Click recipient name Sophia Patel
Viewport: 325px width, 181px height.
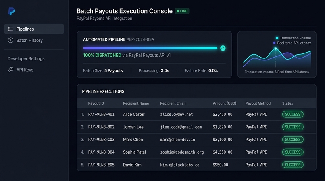(134, 152)
